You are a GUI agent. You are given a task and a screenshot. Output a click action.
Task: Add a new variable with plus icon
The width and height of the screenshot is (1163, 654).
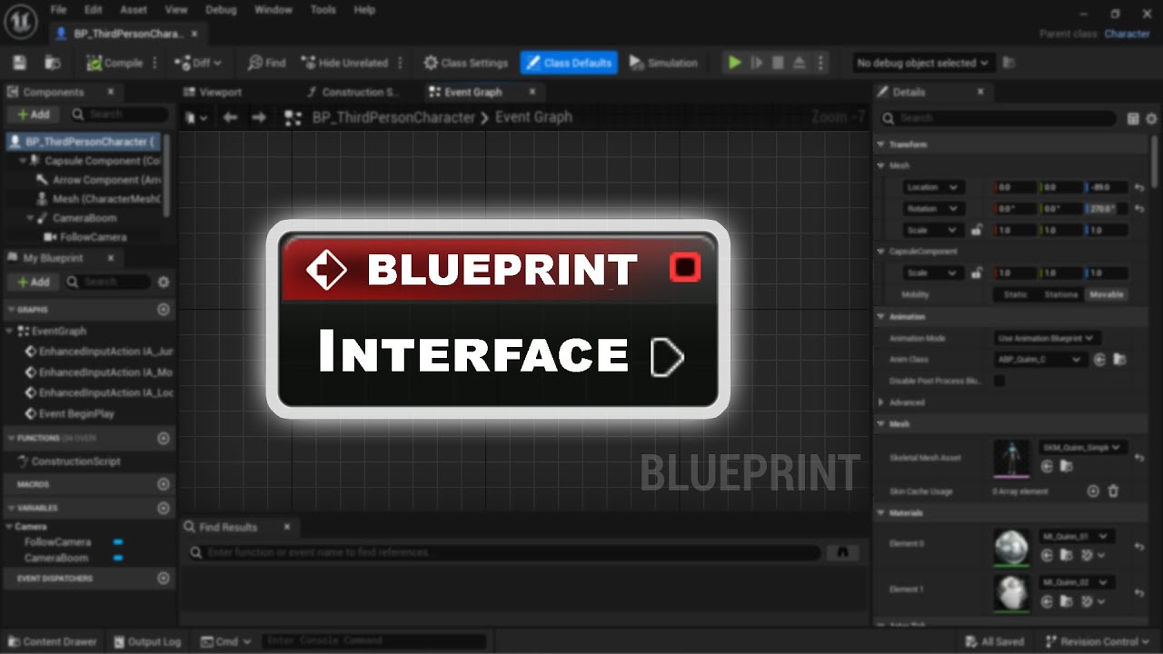pyautogui.click(x=164, y=509)
